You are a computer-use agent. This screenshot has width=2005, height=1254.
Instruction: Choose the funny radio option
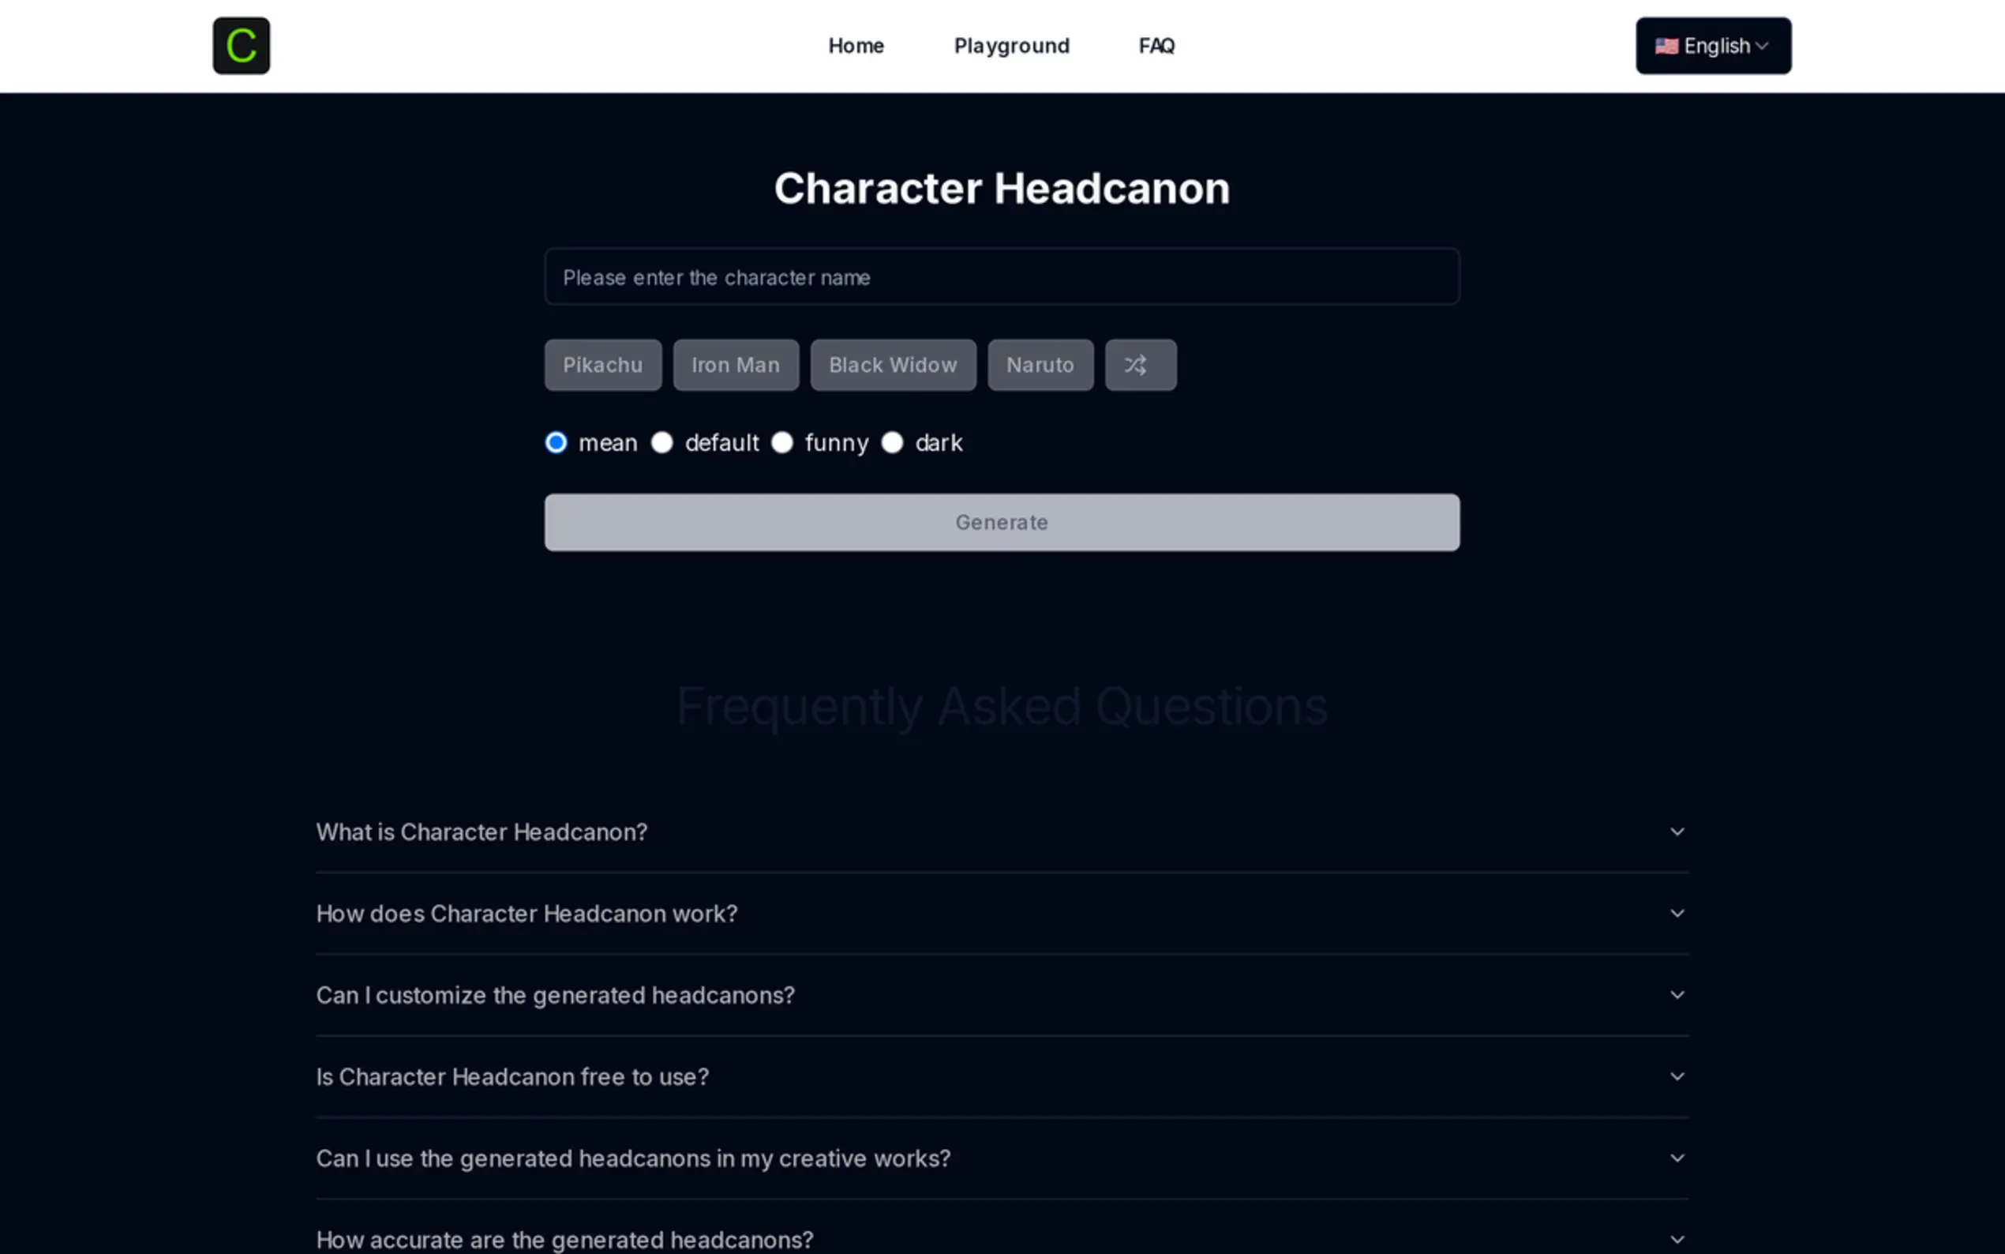coord(782,443)
